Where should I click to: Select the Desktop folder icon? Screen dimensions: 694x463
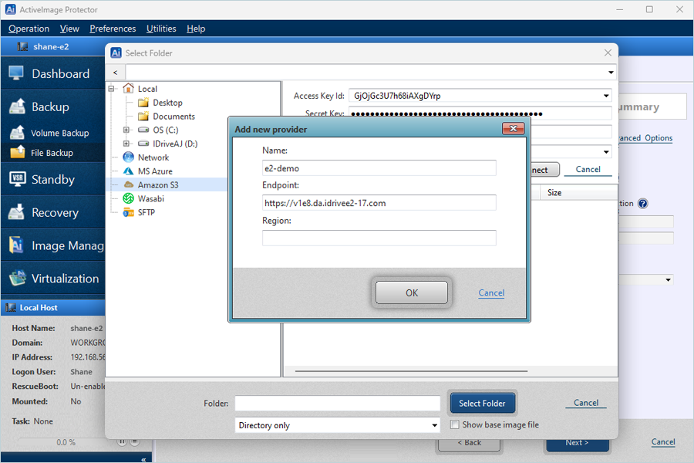[x=143, y=103]
